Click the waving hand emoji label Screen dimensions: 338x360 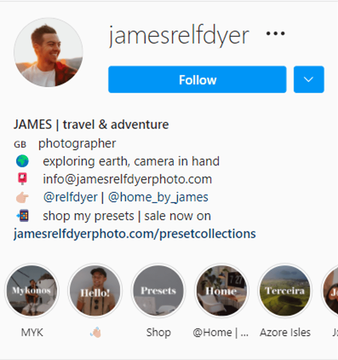(x=95, y=332)
